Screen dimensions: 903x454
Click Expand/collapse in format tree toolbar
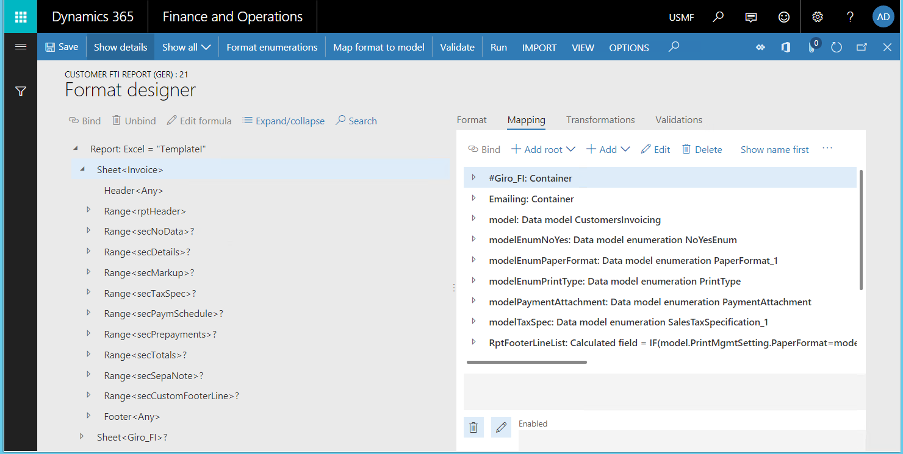point(284,121)
